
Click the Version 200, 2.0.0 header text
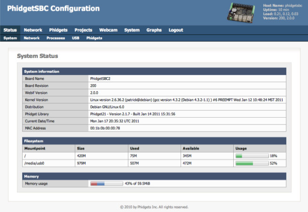[278, 18]
